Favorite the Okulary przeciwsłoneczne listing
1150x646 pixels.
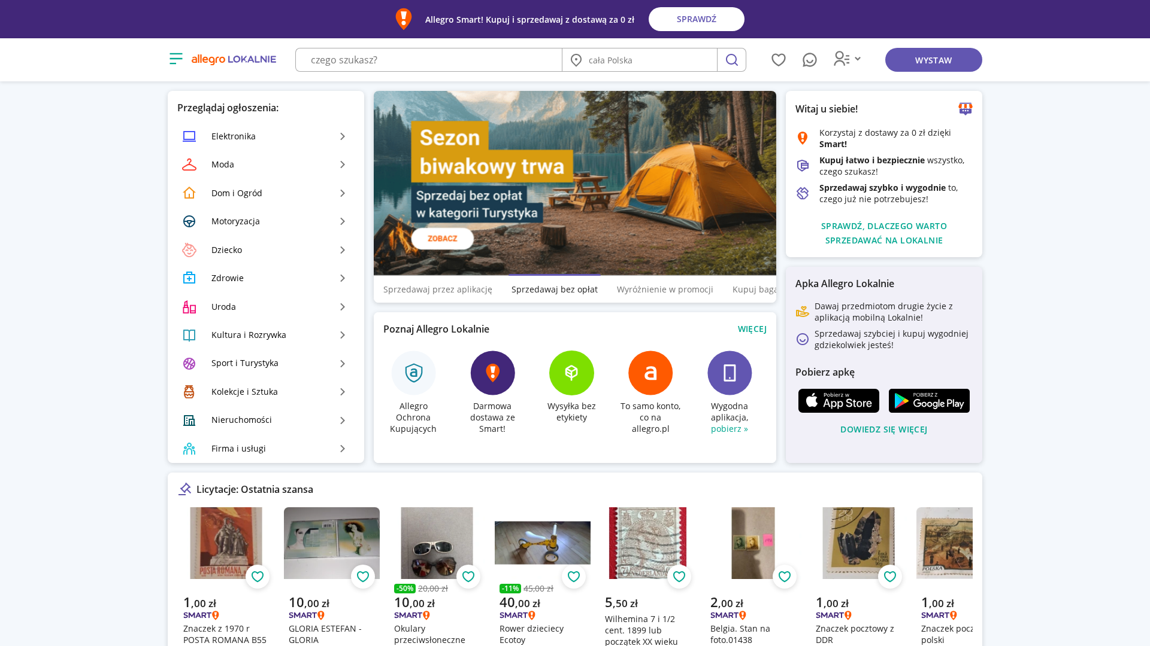(x=468, y=577)
